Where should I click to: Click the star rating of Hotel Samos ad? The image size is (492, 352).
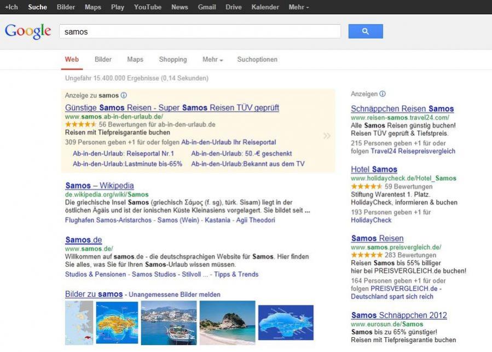(x=366, y=187)
